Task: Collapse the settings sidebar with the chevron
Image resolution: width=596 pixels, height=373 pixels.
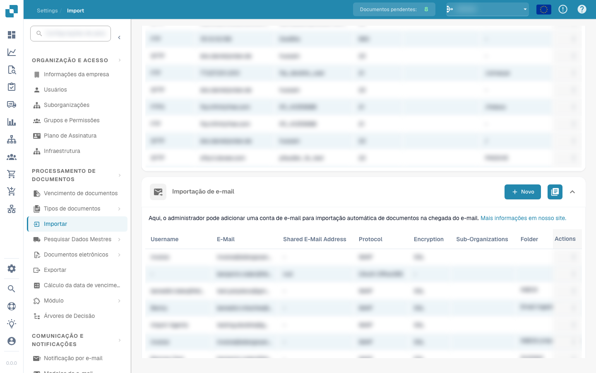Action: [119, 38]
